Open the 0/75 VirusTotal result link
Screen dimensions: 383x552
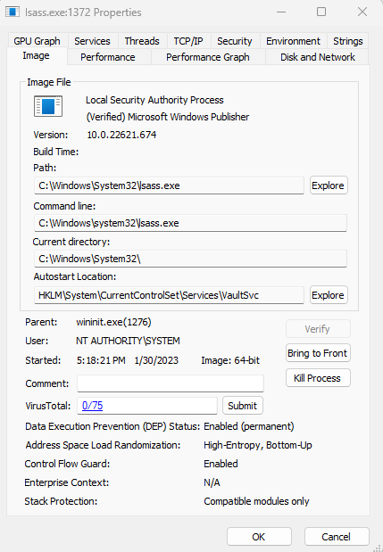point(92,406)
